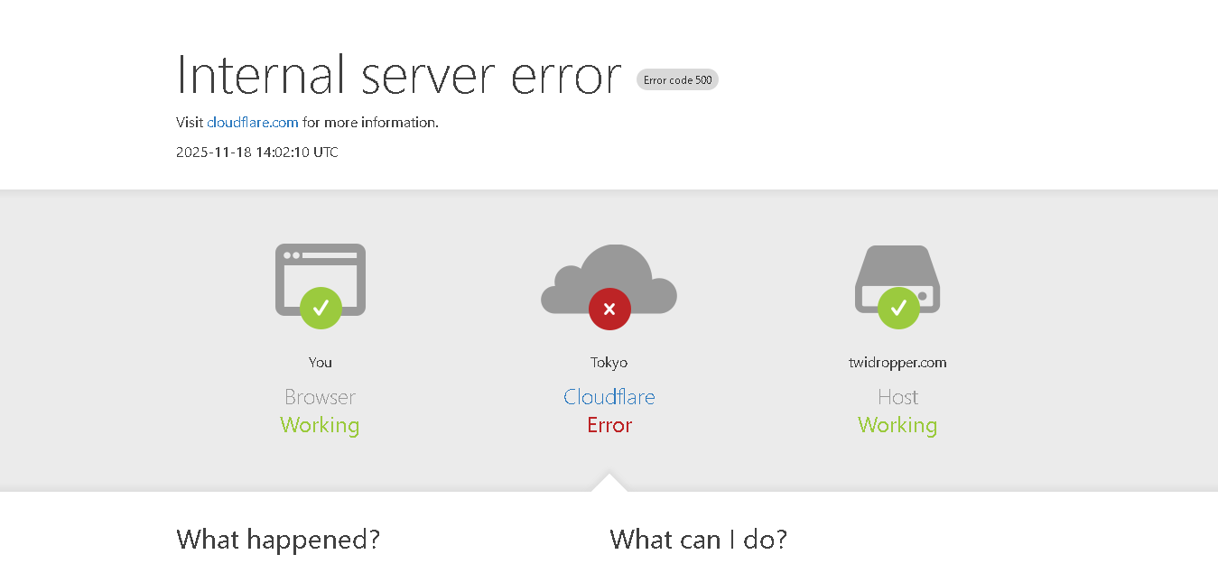Click the Error code 500 badge
This screenshot has width=1218, height=573.
tap(677, 80)
